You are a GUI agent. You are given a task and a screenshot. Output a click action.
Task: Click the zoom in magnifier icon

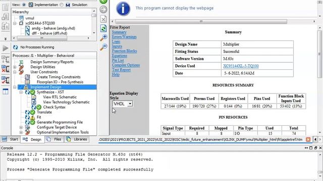click(x=103, y=38)
